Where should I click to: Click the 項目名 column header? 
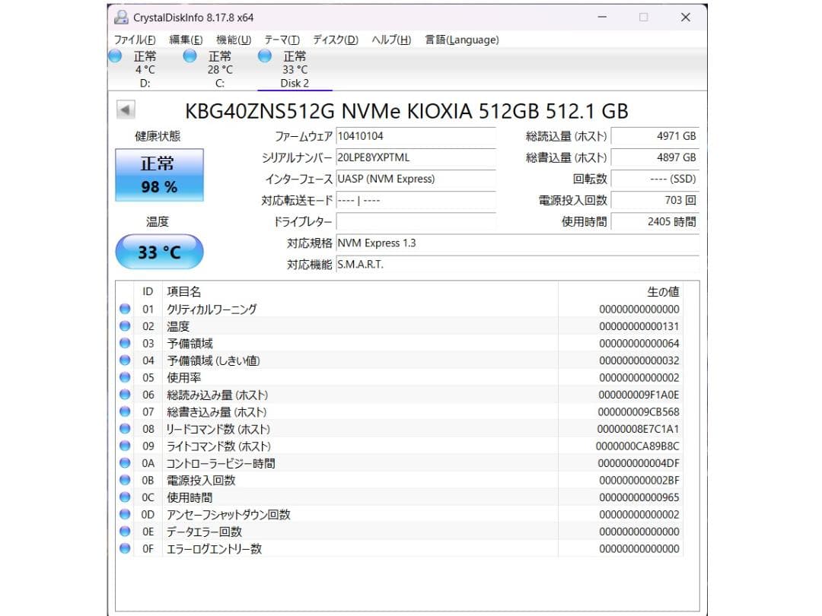[x=359, y=291]
